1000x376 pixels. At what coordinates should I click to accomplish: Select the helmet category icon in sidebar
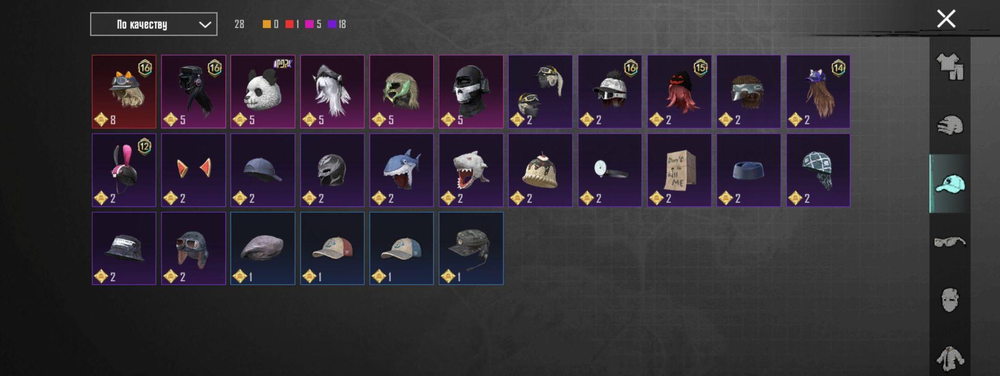tap(950, 125)
